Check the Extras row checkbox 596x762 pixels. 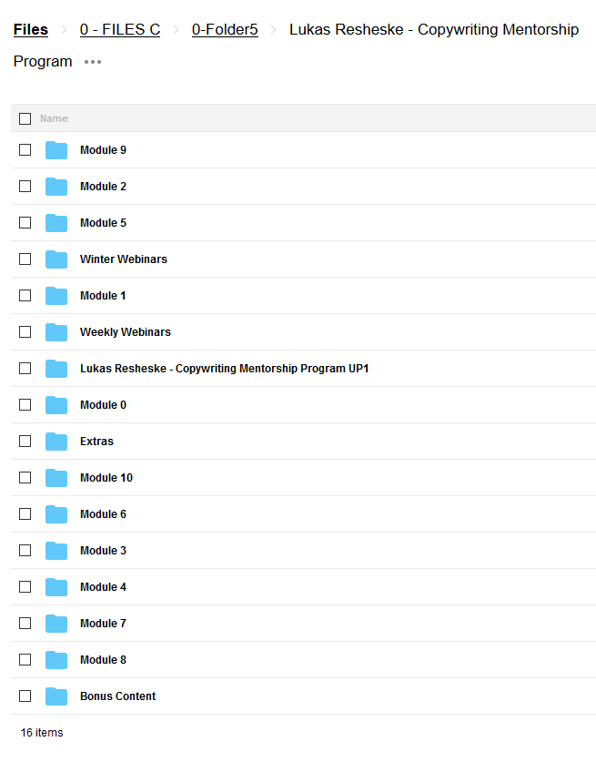click(25, 442)
